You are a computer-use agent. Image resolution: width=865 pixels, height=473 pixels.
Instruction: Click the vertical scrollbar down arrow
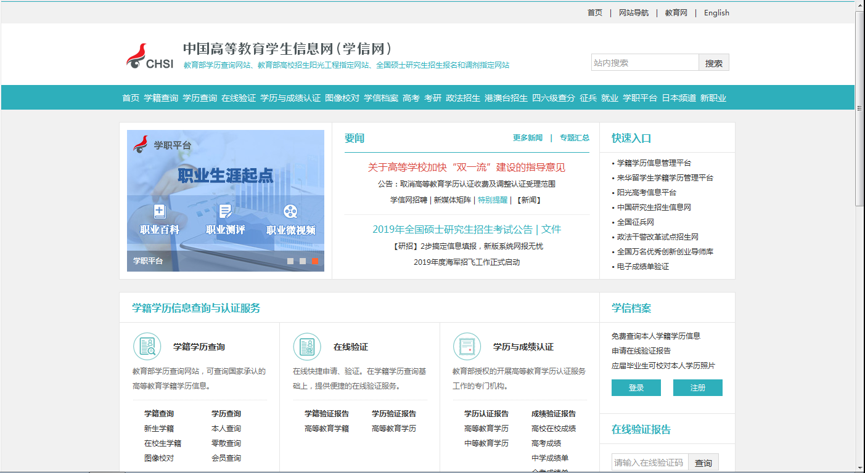(x=860, y=467)
